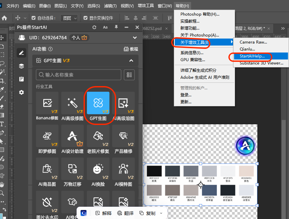The width and height of the screenshot is (289, 219).
Task: Click the 个人 membership badge
Action: (79, 38)
